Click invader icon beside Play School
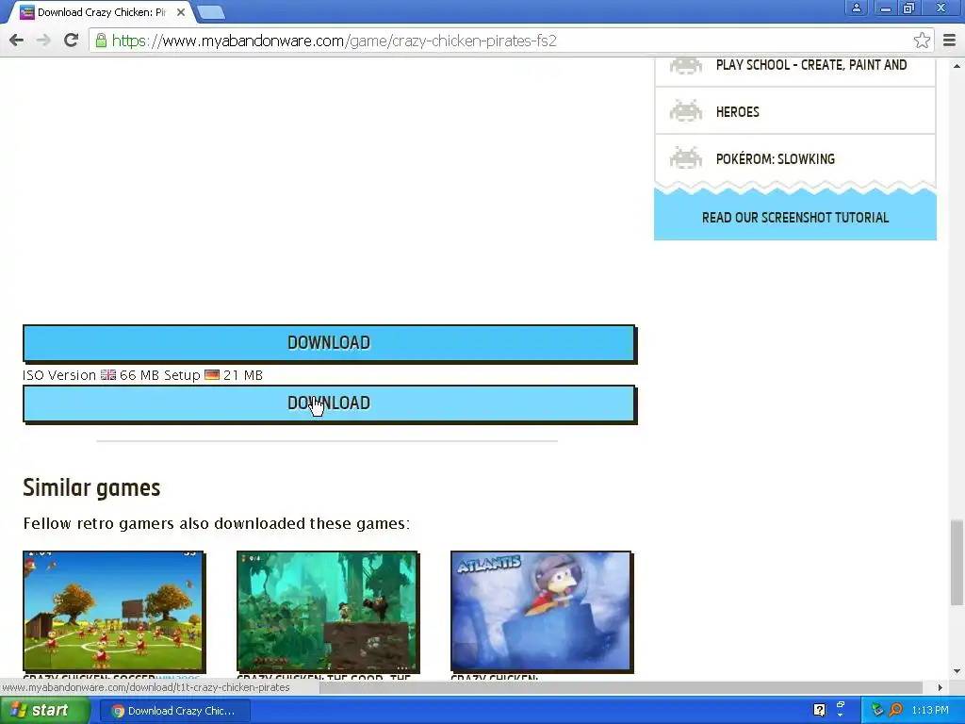 coord(686,65)
